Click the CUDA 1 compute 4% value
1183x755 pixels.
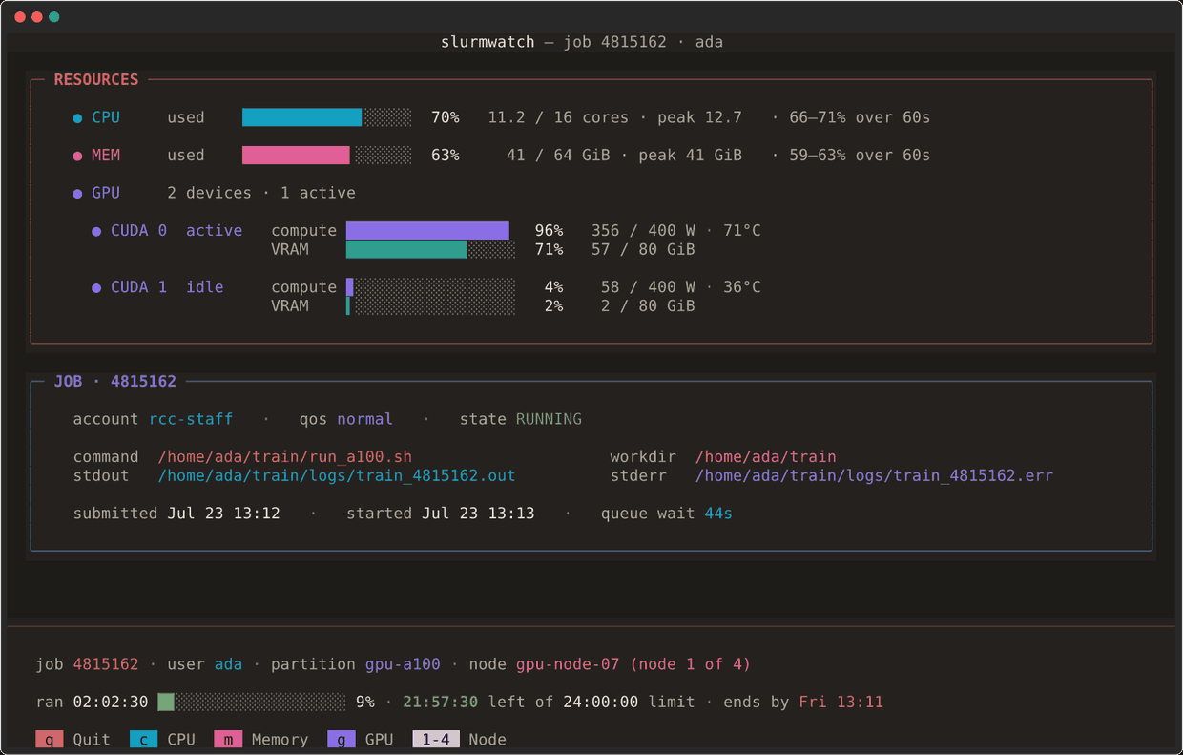553,286
